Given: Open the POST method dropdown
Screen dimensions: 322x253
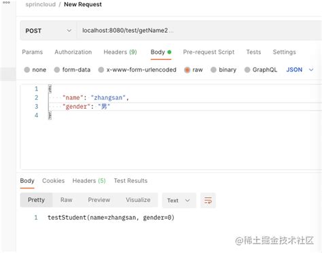Looking at the screenshot, I should click(48, 31).
